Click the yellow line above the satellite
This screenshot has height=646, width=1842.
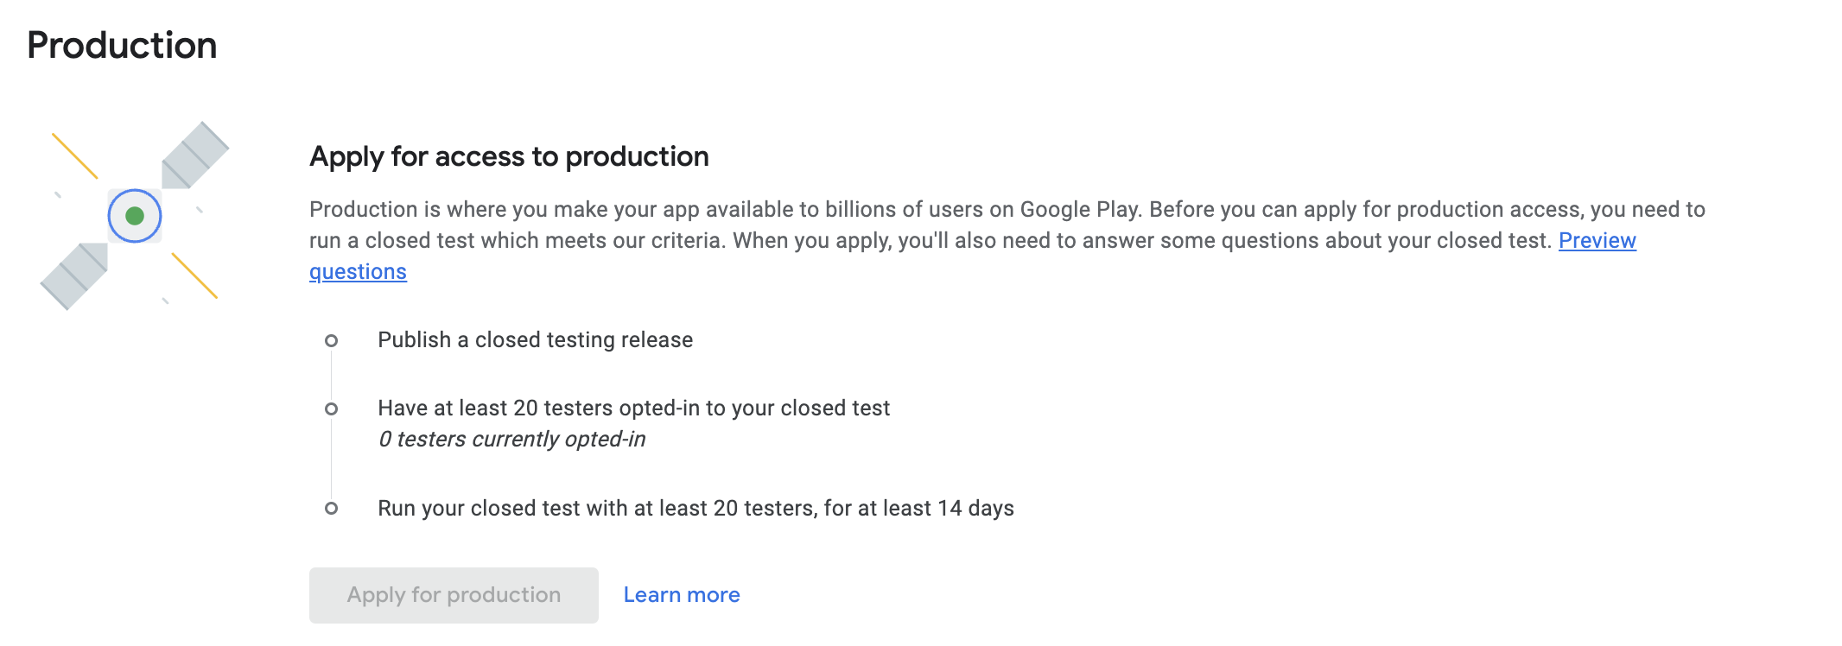[75, 156]
